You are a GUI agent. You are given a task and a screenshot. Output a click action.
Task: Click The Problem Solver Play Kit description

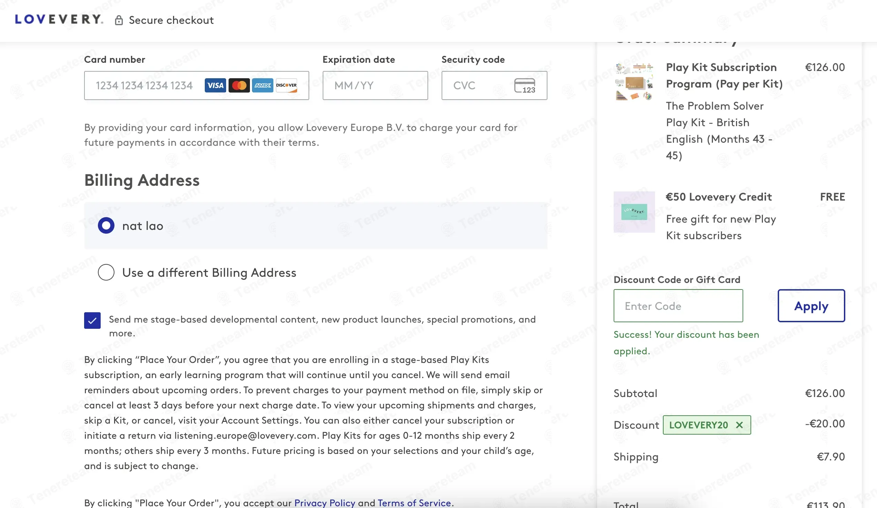(719, 131)
